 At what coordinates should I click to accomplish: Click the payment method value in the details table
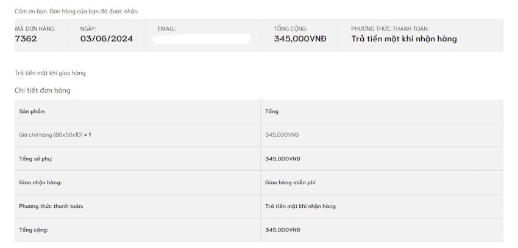click(x=300, y=206)
